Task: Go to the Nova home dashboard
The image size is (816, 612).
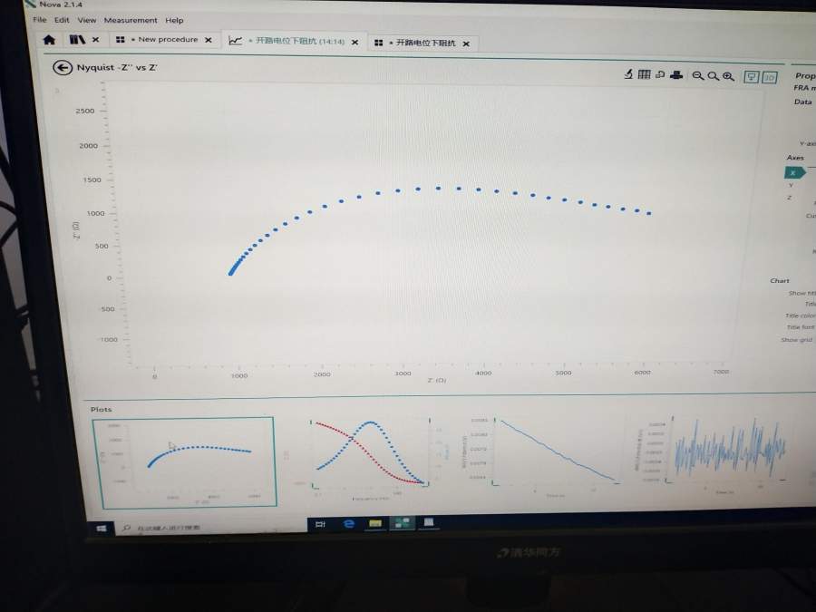Action: click(x=50, y=40)
